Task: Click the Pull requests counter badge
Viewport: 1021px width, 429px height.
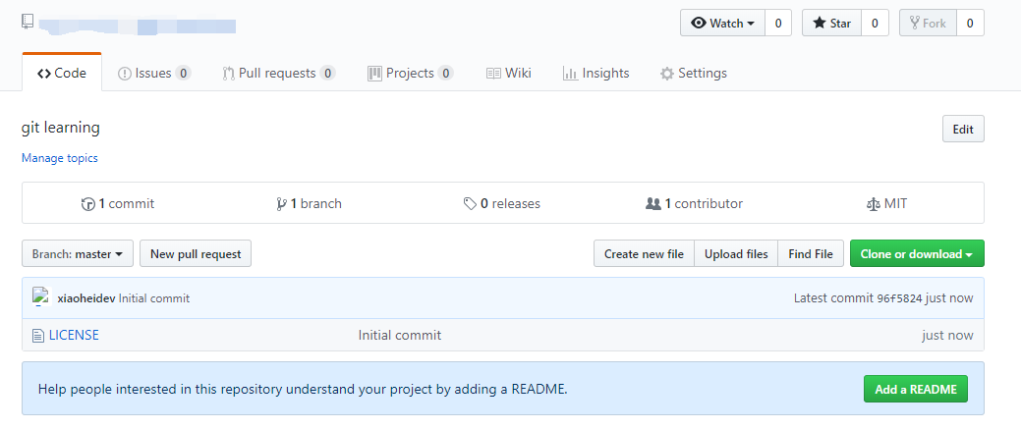Action: (x=327, y=73)
